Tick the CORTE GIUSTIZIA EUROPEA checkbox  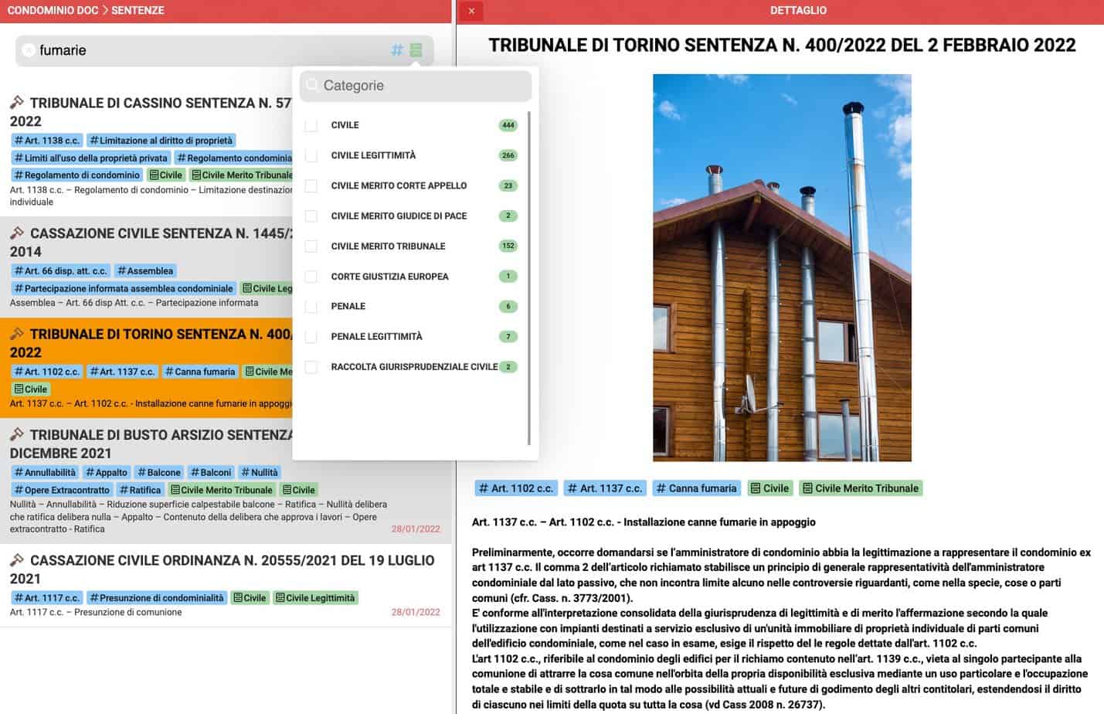pos(311,276)
